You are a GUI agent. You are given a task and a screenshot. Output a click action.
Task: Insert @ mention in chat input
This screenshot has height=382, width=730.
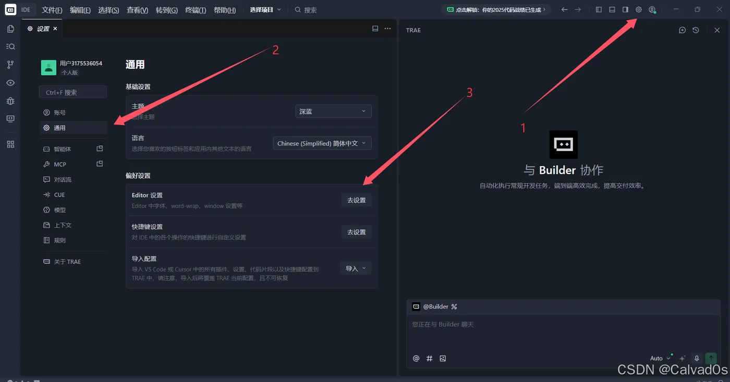pyautogui.click(x=416, y=358)
